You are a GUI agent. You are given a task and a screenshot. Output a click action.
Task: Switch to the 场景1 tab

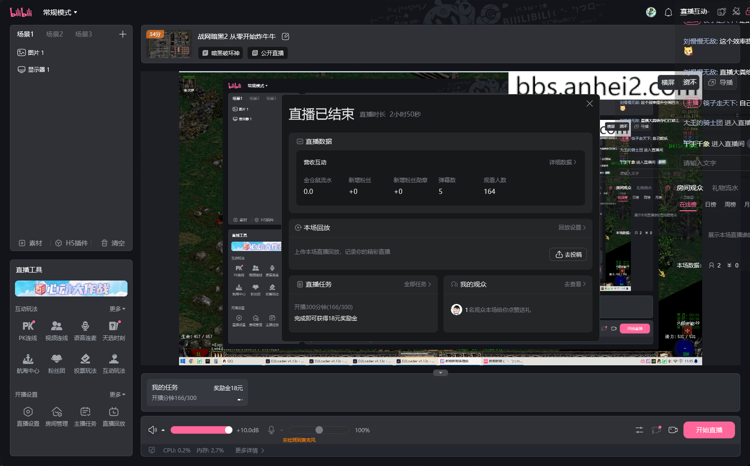pyautogui.click(x=25, y=34)
